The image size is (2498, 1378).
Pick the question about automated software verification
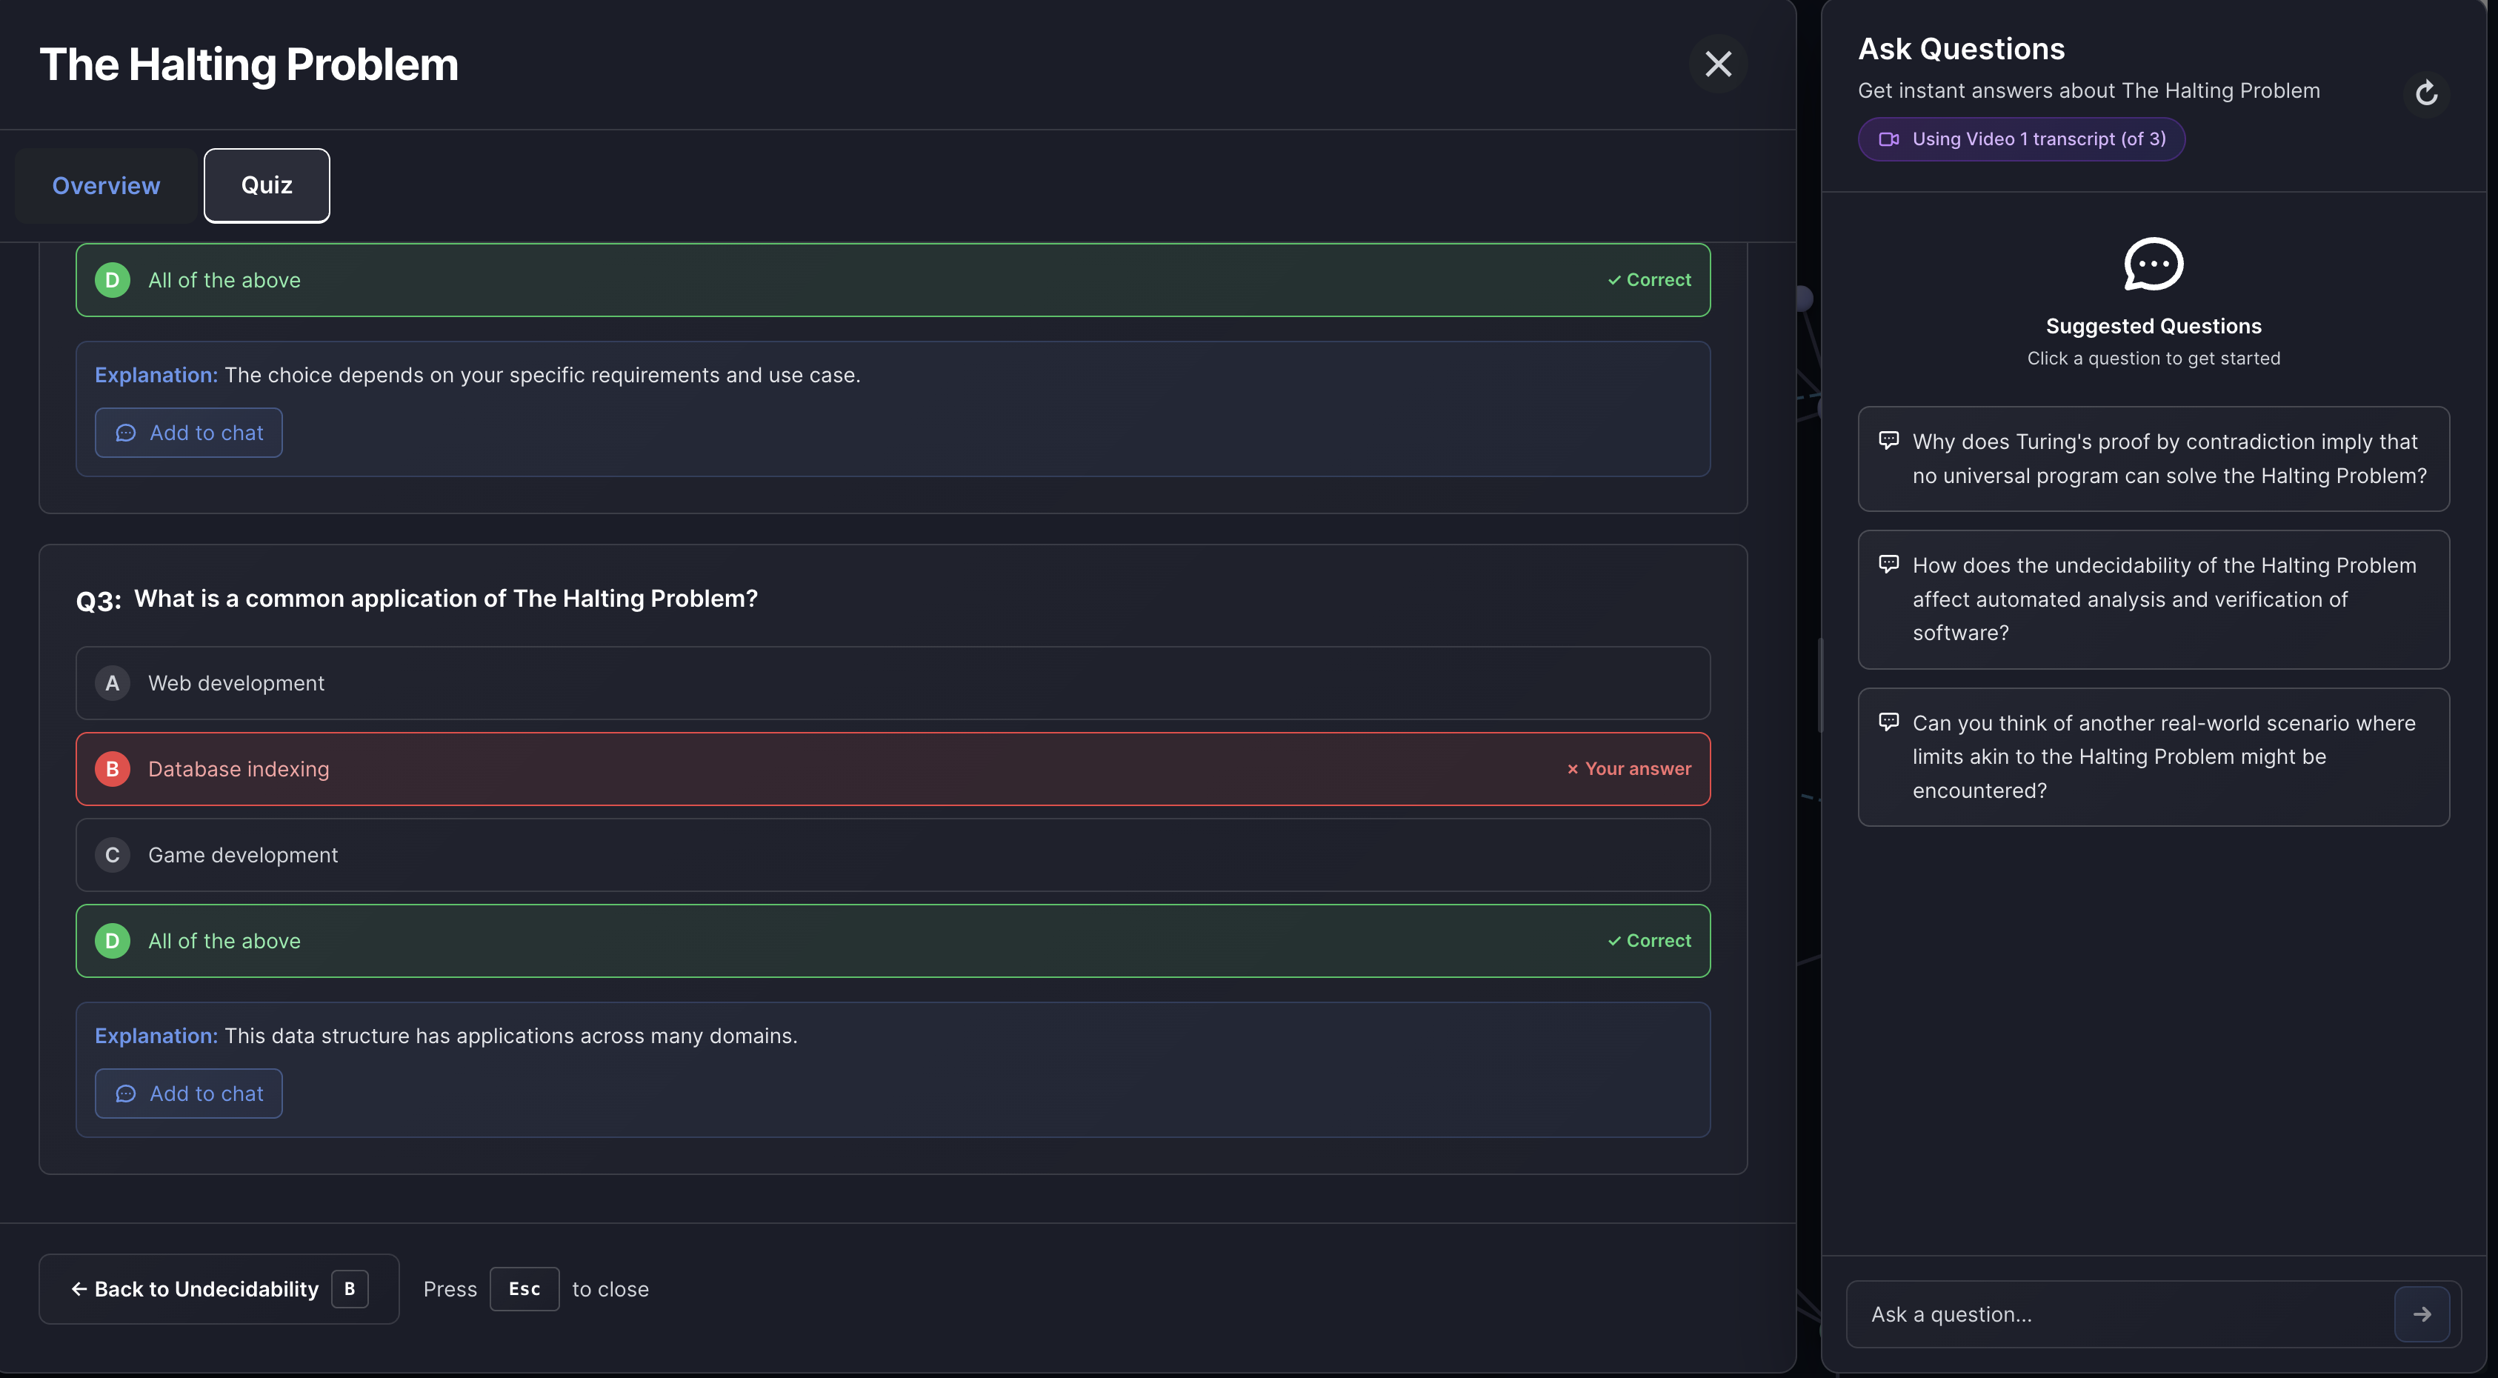[2153, 599]
